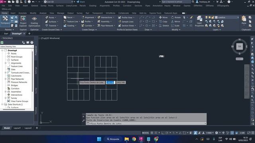Screen dimensions: 255x143
Task: Open Layer Properties manager
Action: click(199, 21)
